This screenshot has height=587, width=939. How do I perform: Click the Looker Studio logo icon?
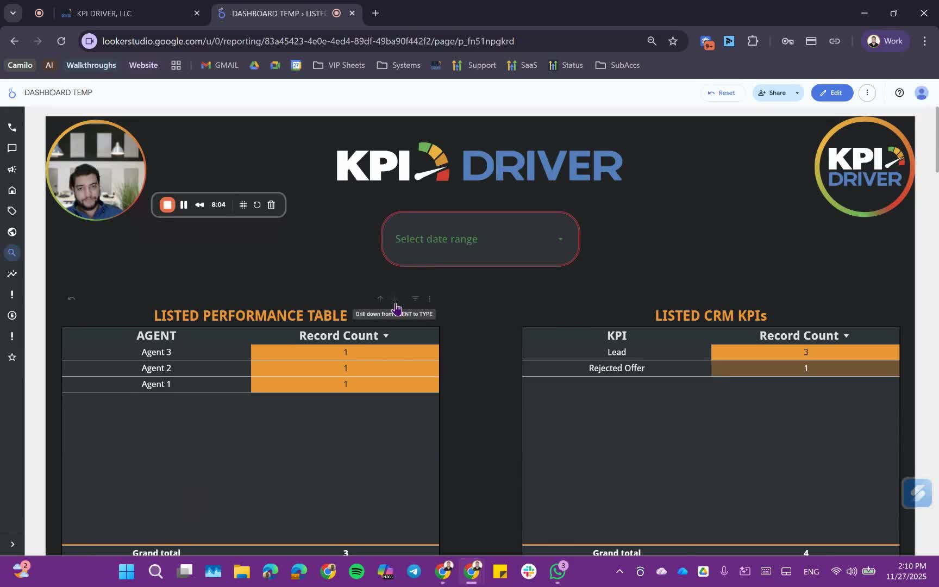click(x=12, y=93)
